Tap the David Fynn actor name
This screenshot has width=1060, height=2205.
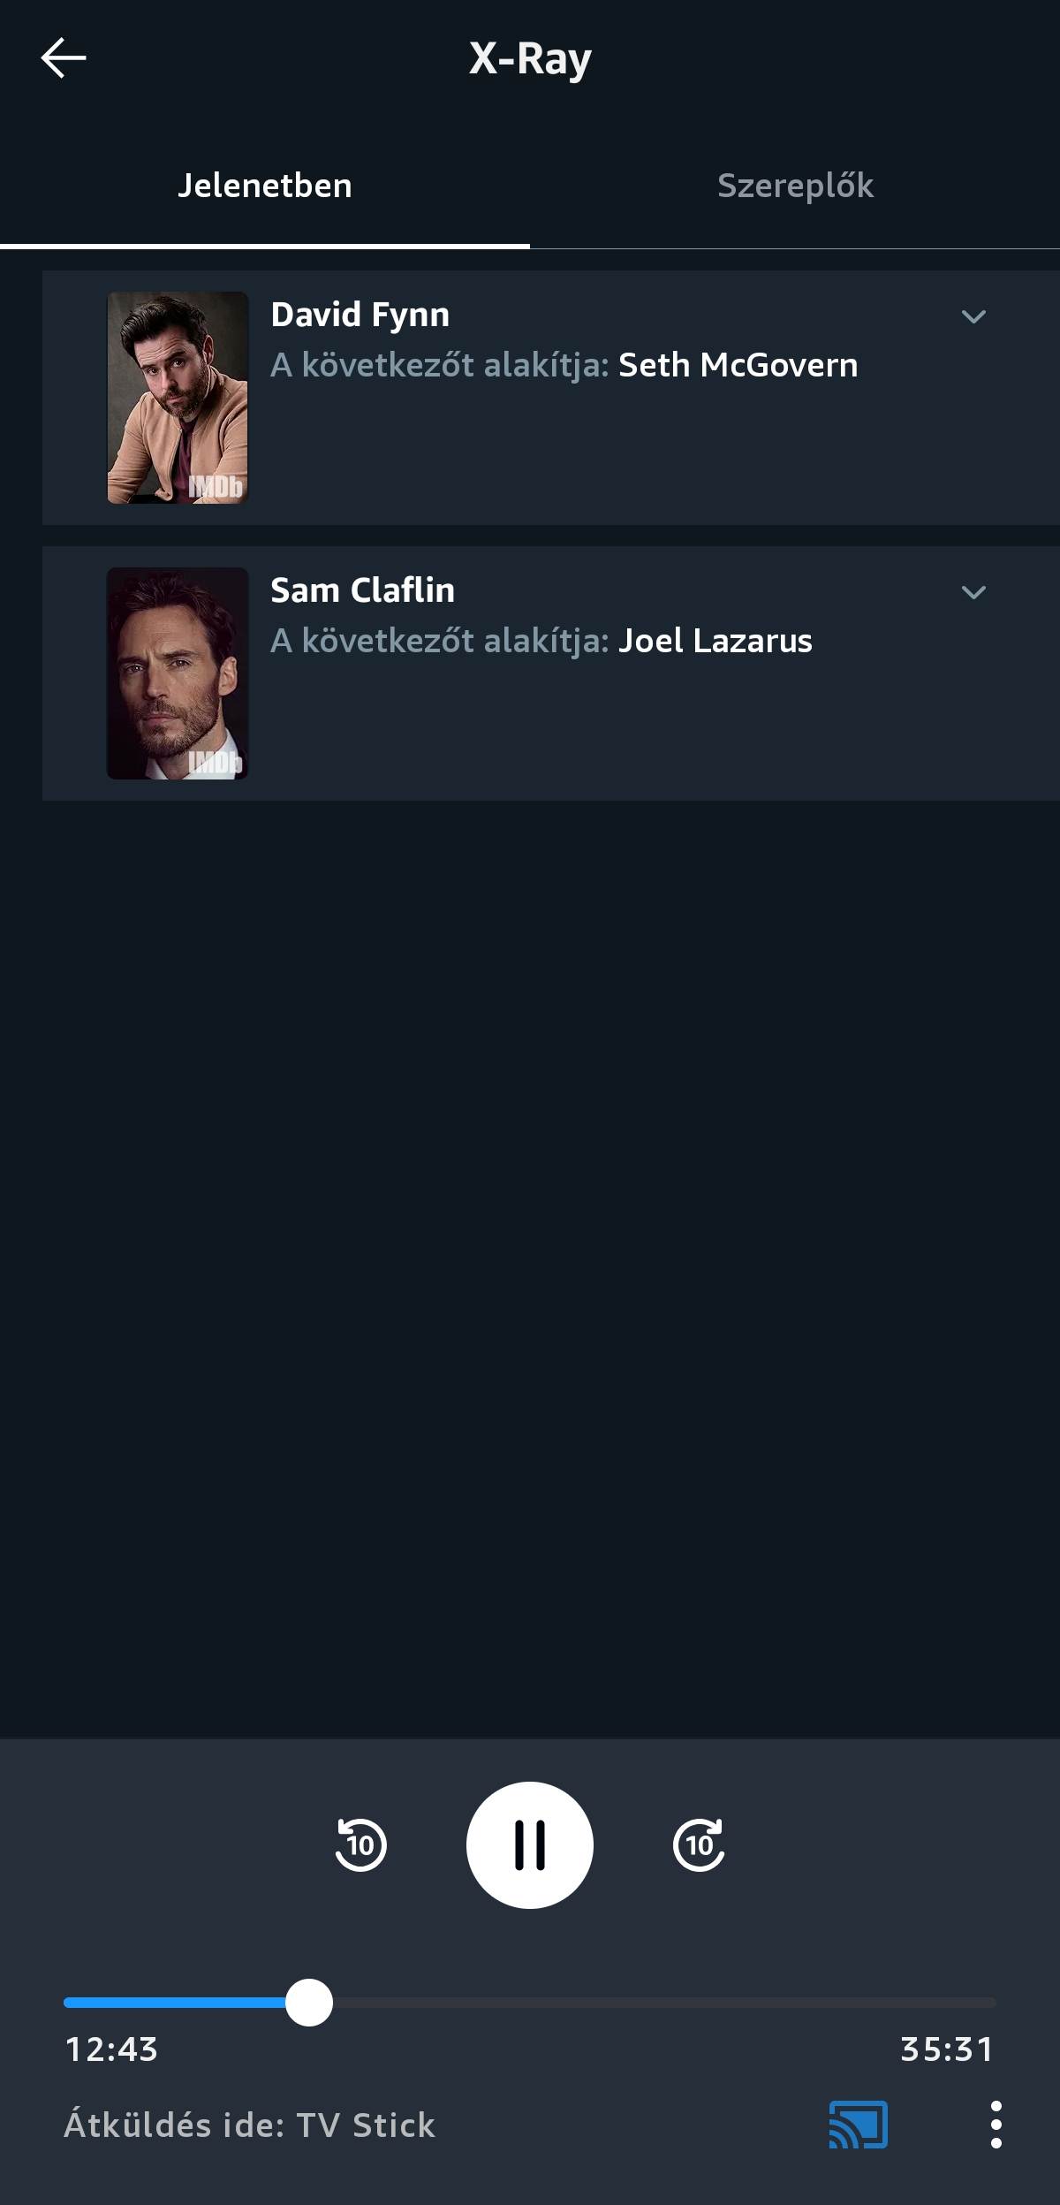[360, 315]
